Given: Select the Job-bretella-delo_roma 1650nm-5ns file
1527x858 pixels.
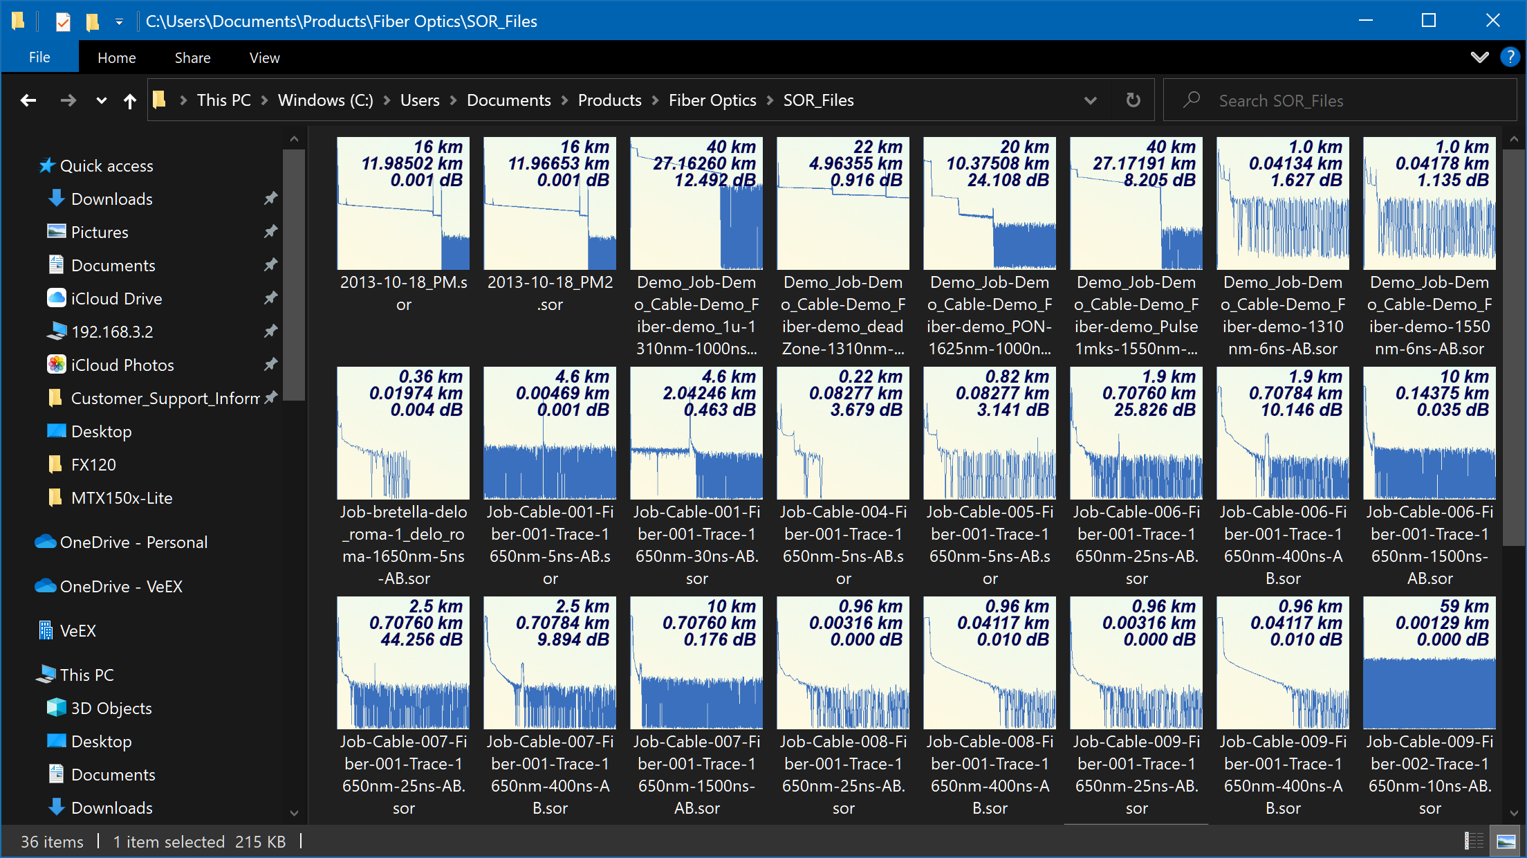Looking at the screenshot, I should point(403,477).
